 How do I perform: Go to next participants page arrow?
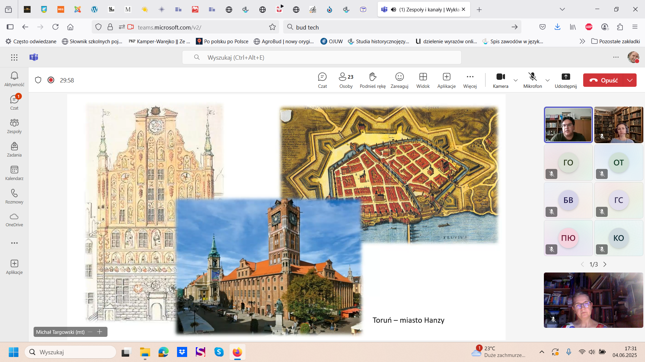605,264
